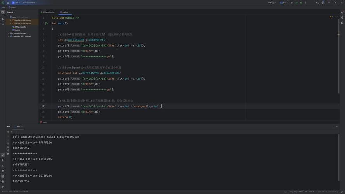This screenshot has width=345, height=194.
Task: Clear Run console with trash icon
Action: (x=8, y=154)
